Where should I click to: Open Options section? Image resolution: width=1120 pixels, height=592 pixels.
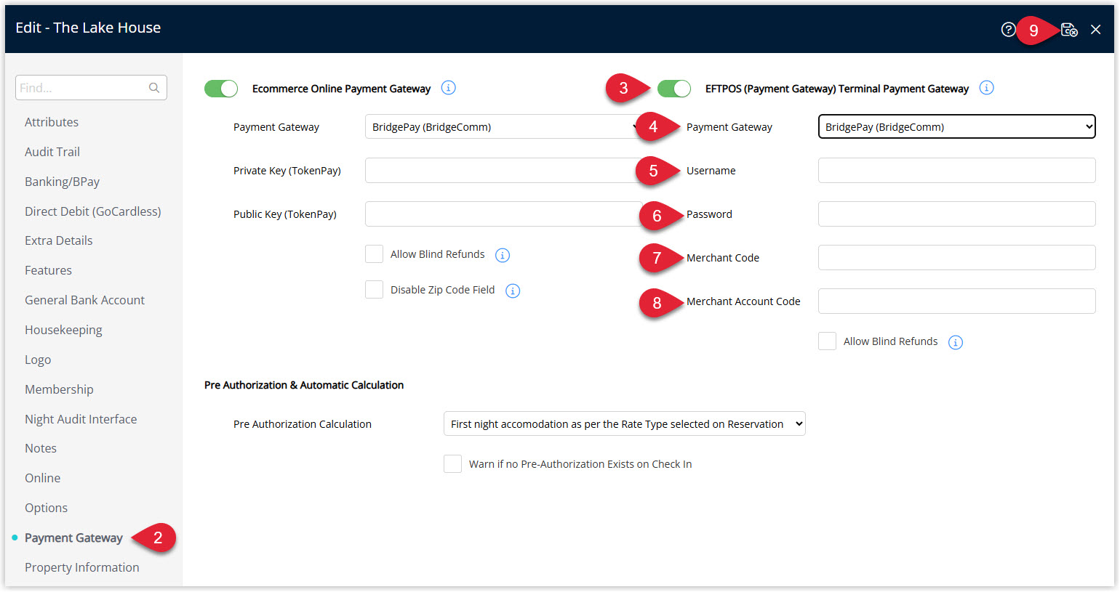click(46, 508)
